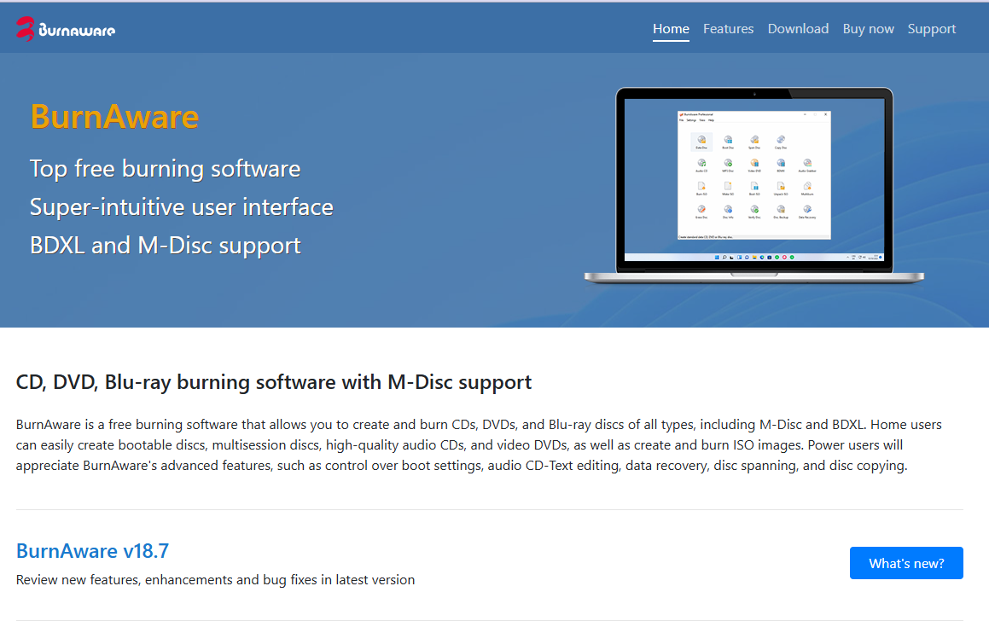Open the Download page from the navigation

798,29
